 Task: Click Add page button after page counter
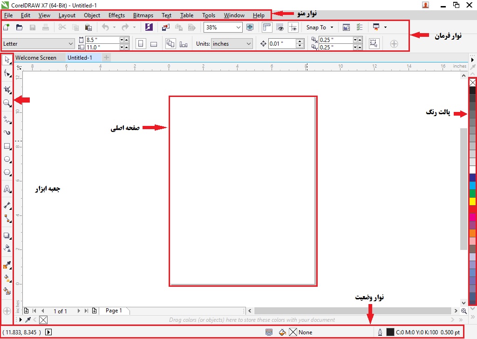[94, 311]
